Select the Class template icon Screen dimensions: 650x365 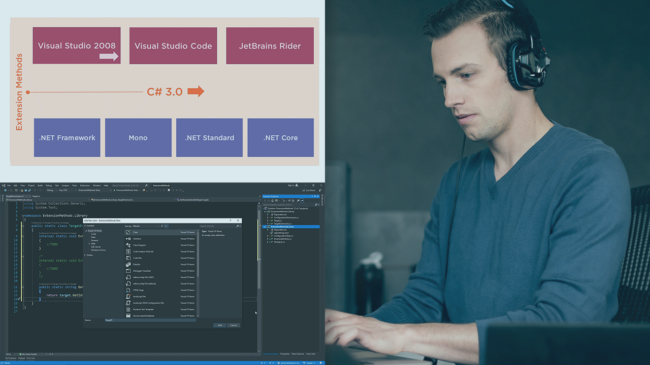coord(128,232)
